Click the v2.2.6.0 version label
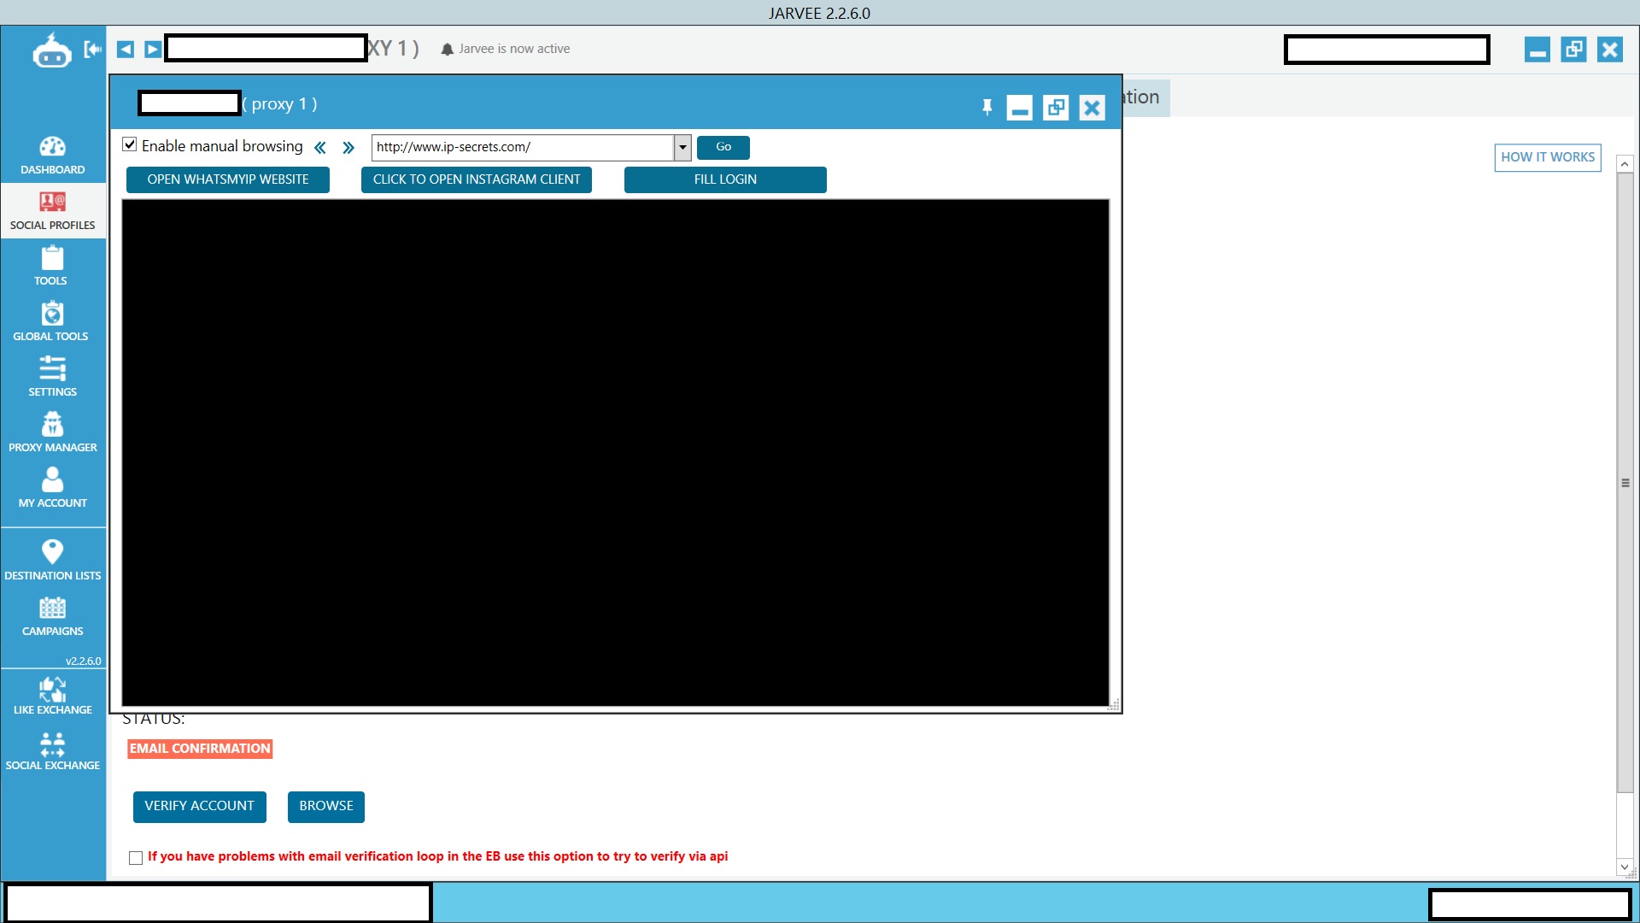This screenshot has height=923, width=1640. point(83,661)
